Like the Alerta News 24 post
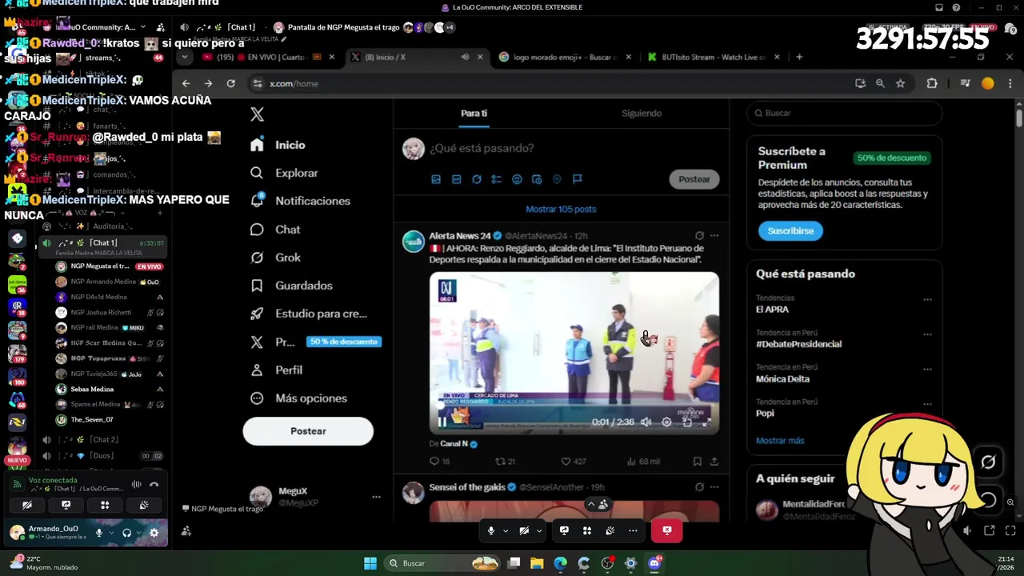Viewport: 1024px width, 576px height. tap(573, 462)
